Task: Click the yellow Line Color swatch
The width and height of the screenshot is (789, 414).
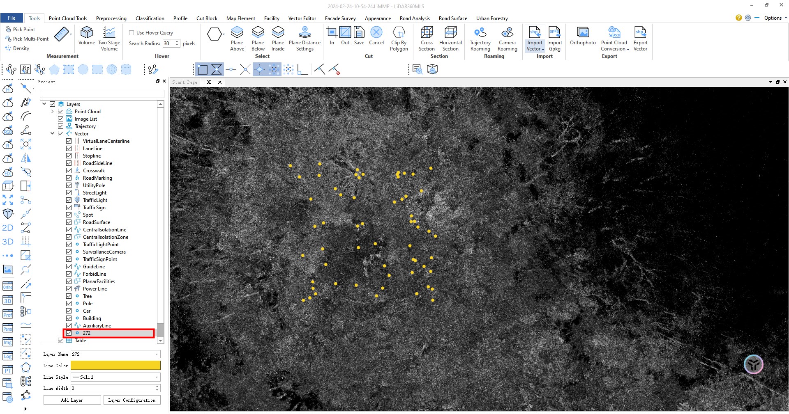Action: pyautogui.click(x=115, y=366)
